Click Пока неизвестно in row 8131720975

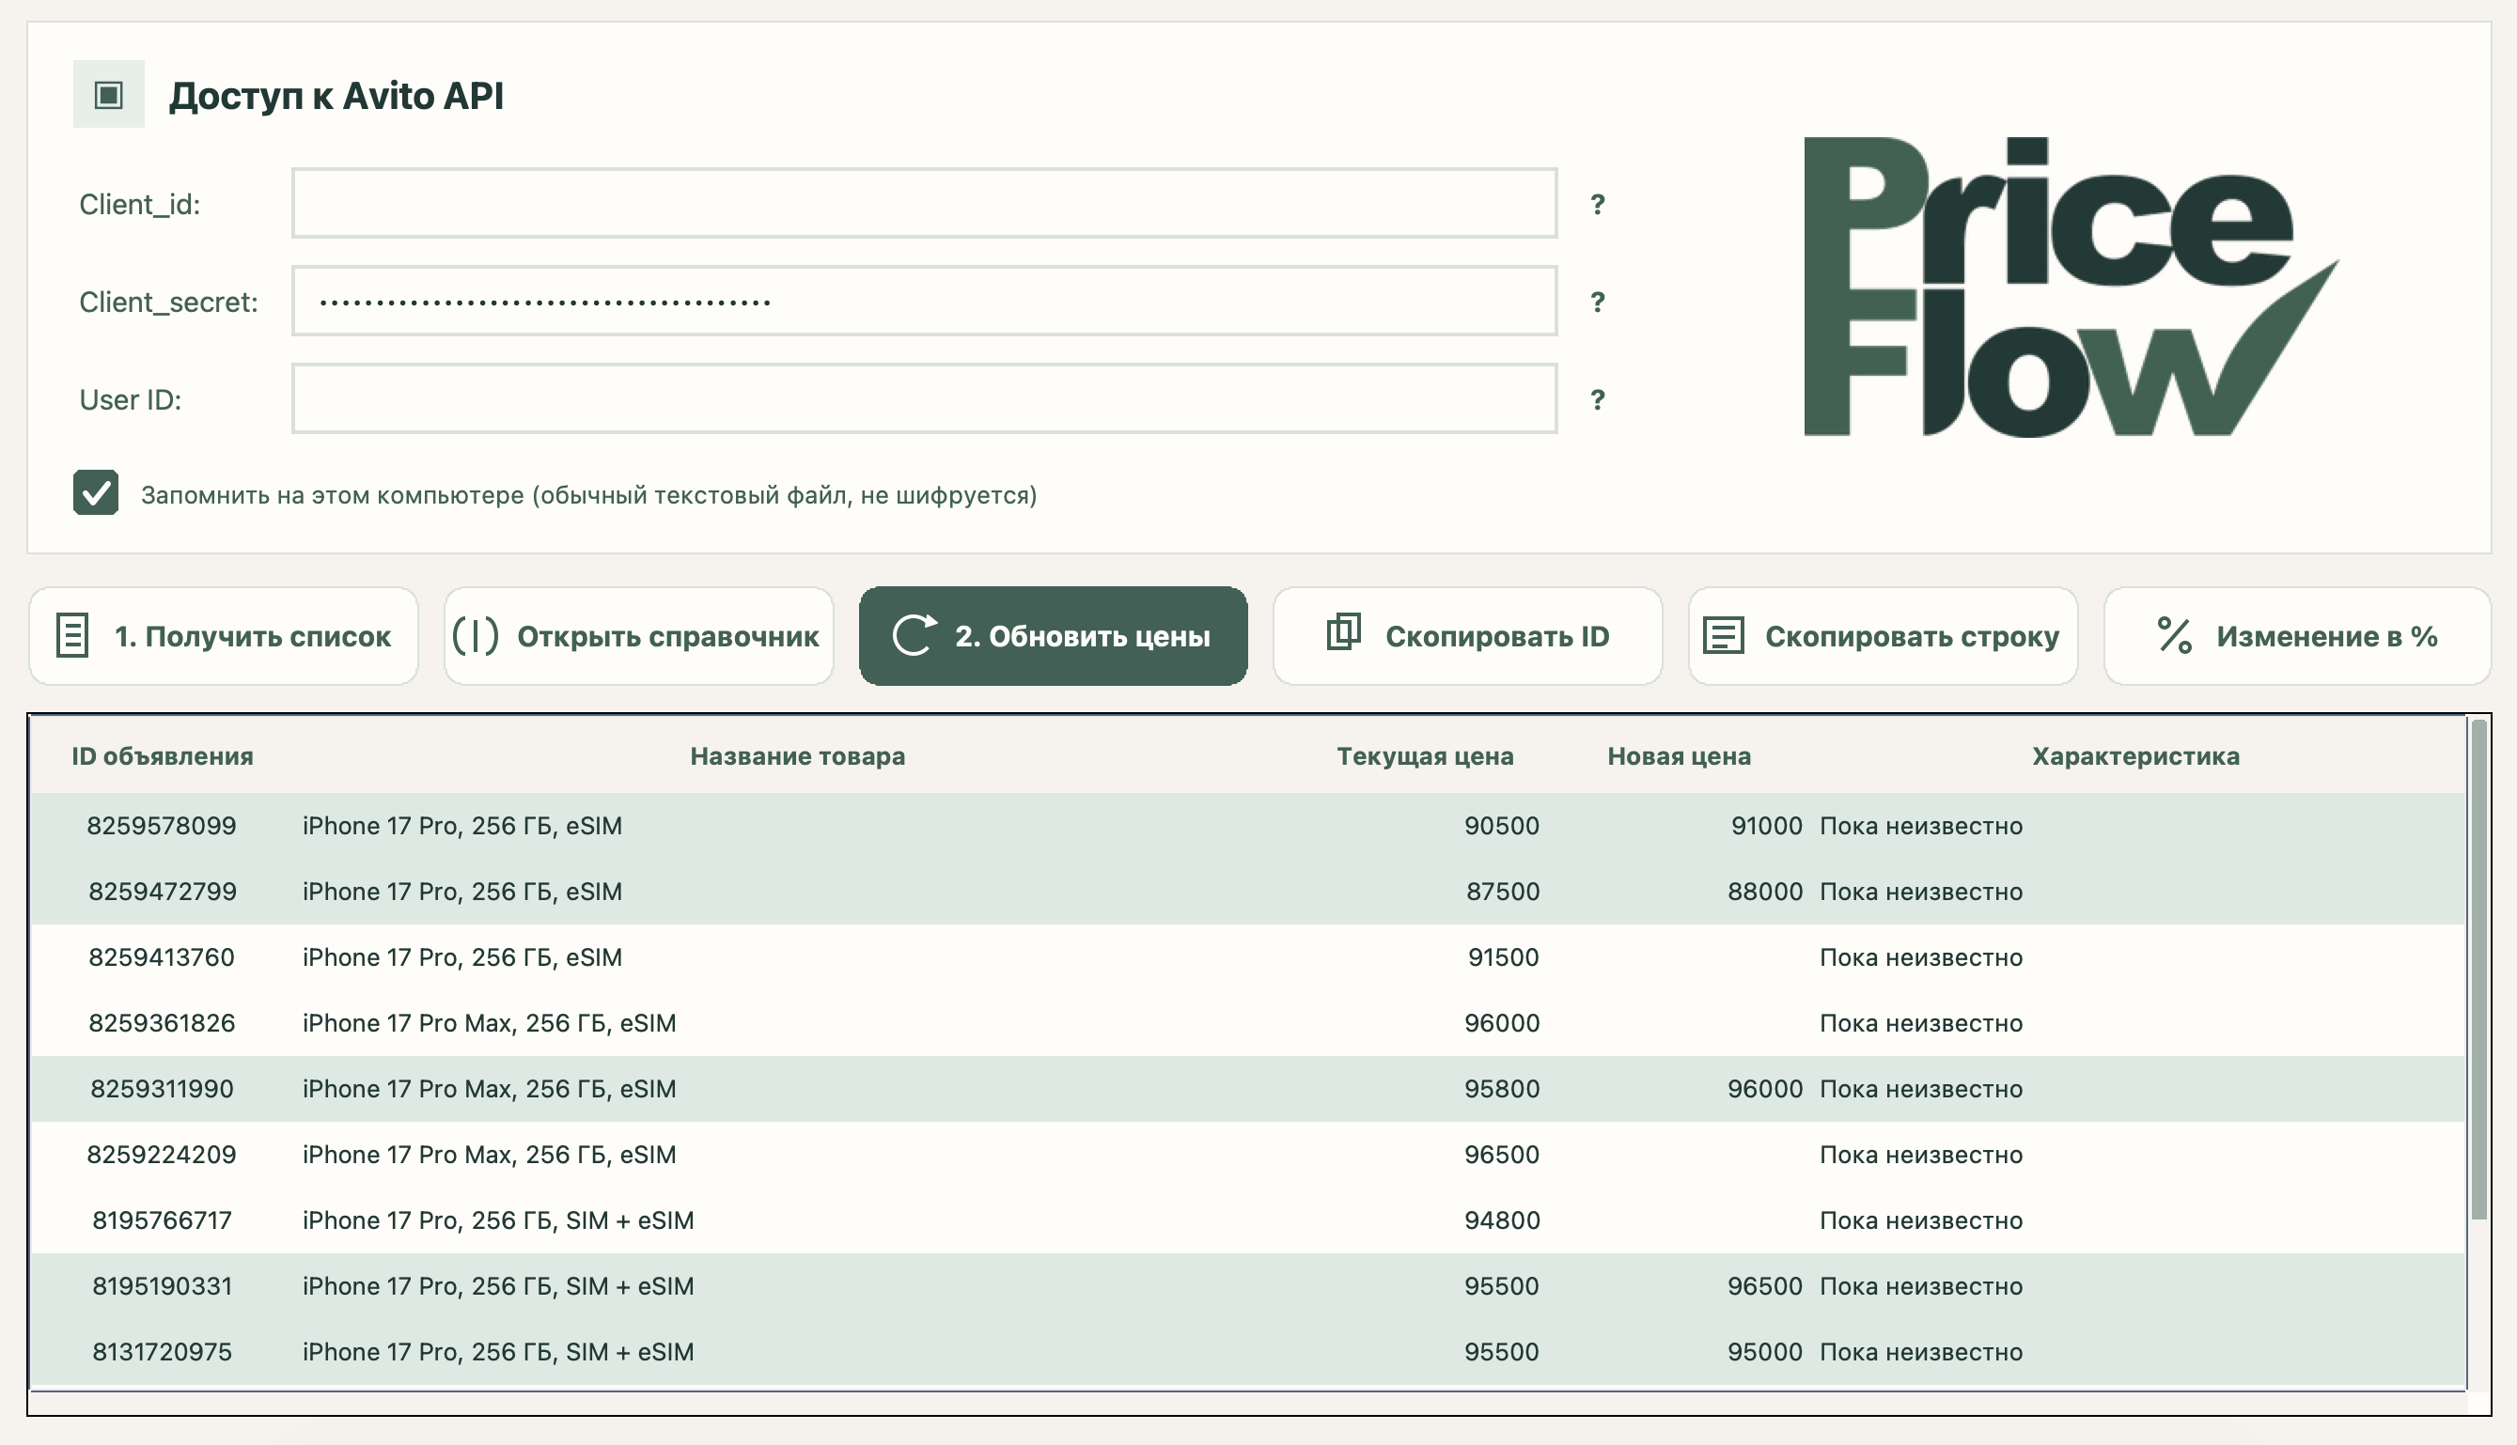tap(1920, 1352)
